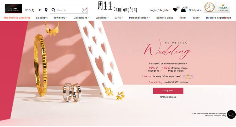Open The Perfect Wedding tab

point(17,18)
